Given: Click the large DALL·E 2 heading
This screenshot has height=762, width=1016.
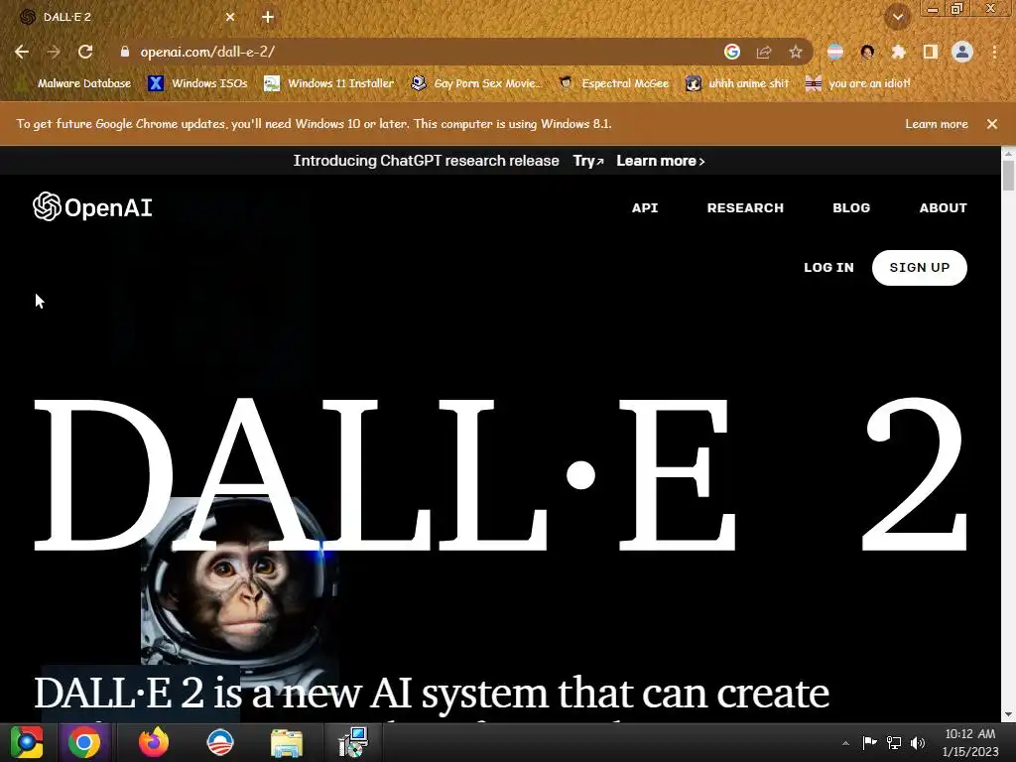Looking at the screenshot, I should [500, 474].
